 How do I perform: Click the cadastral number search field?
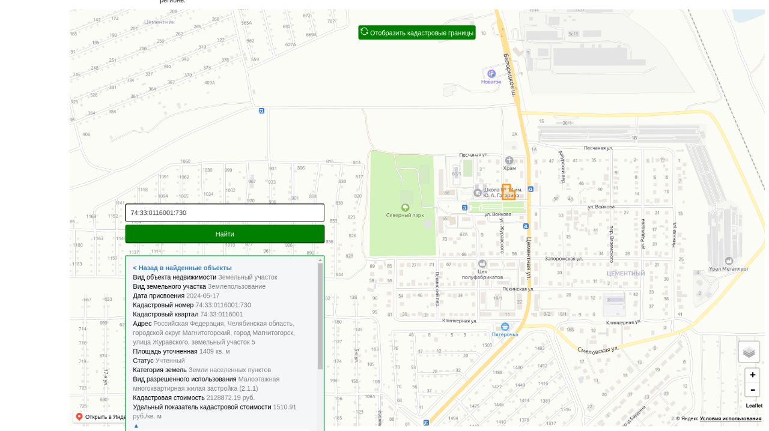[x=225, y=212]
